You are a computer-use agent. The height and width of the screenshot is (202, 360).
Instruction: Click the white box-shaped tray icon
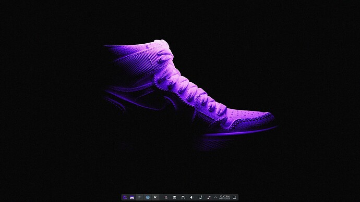click(x=174, y=197)
